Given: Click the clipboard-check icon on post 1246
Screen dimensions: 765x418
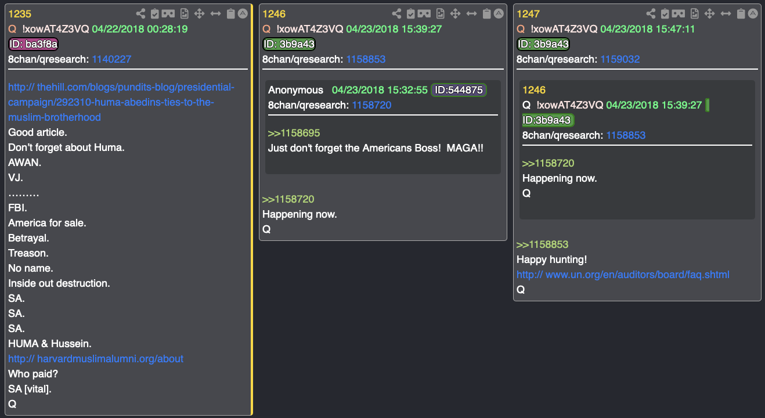Looking at the screenshot, I should tap(410, 13).
